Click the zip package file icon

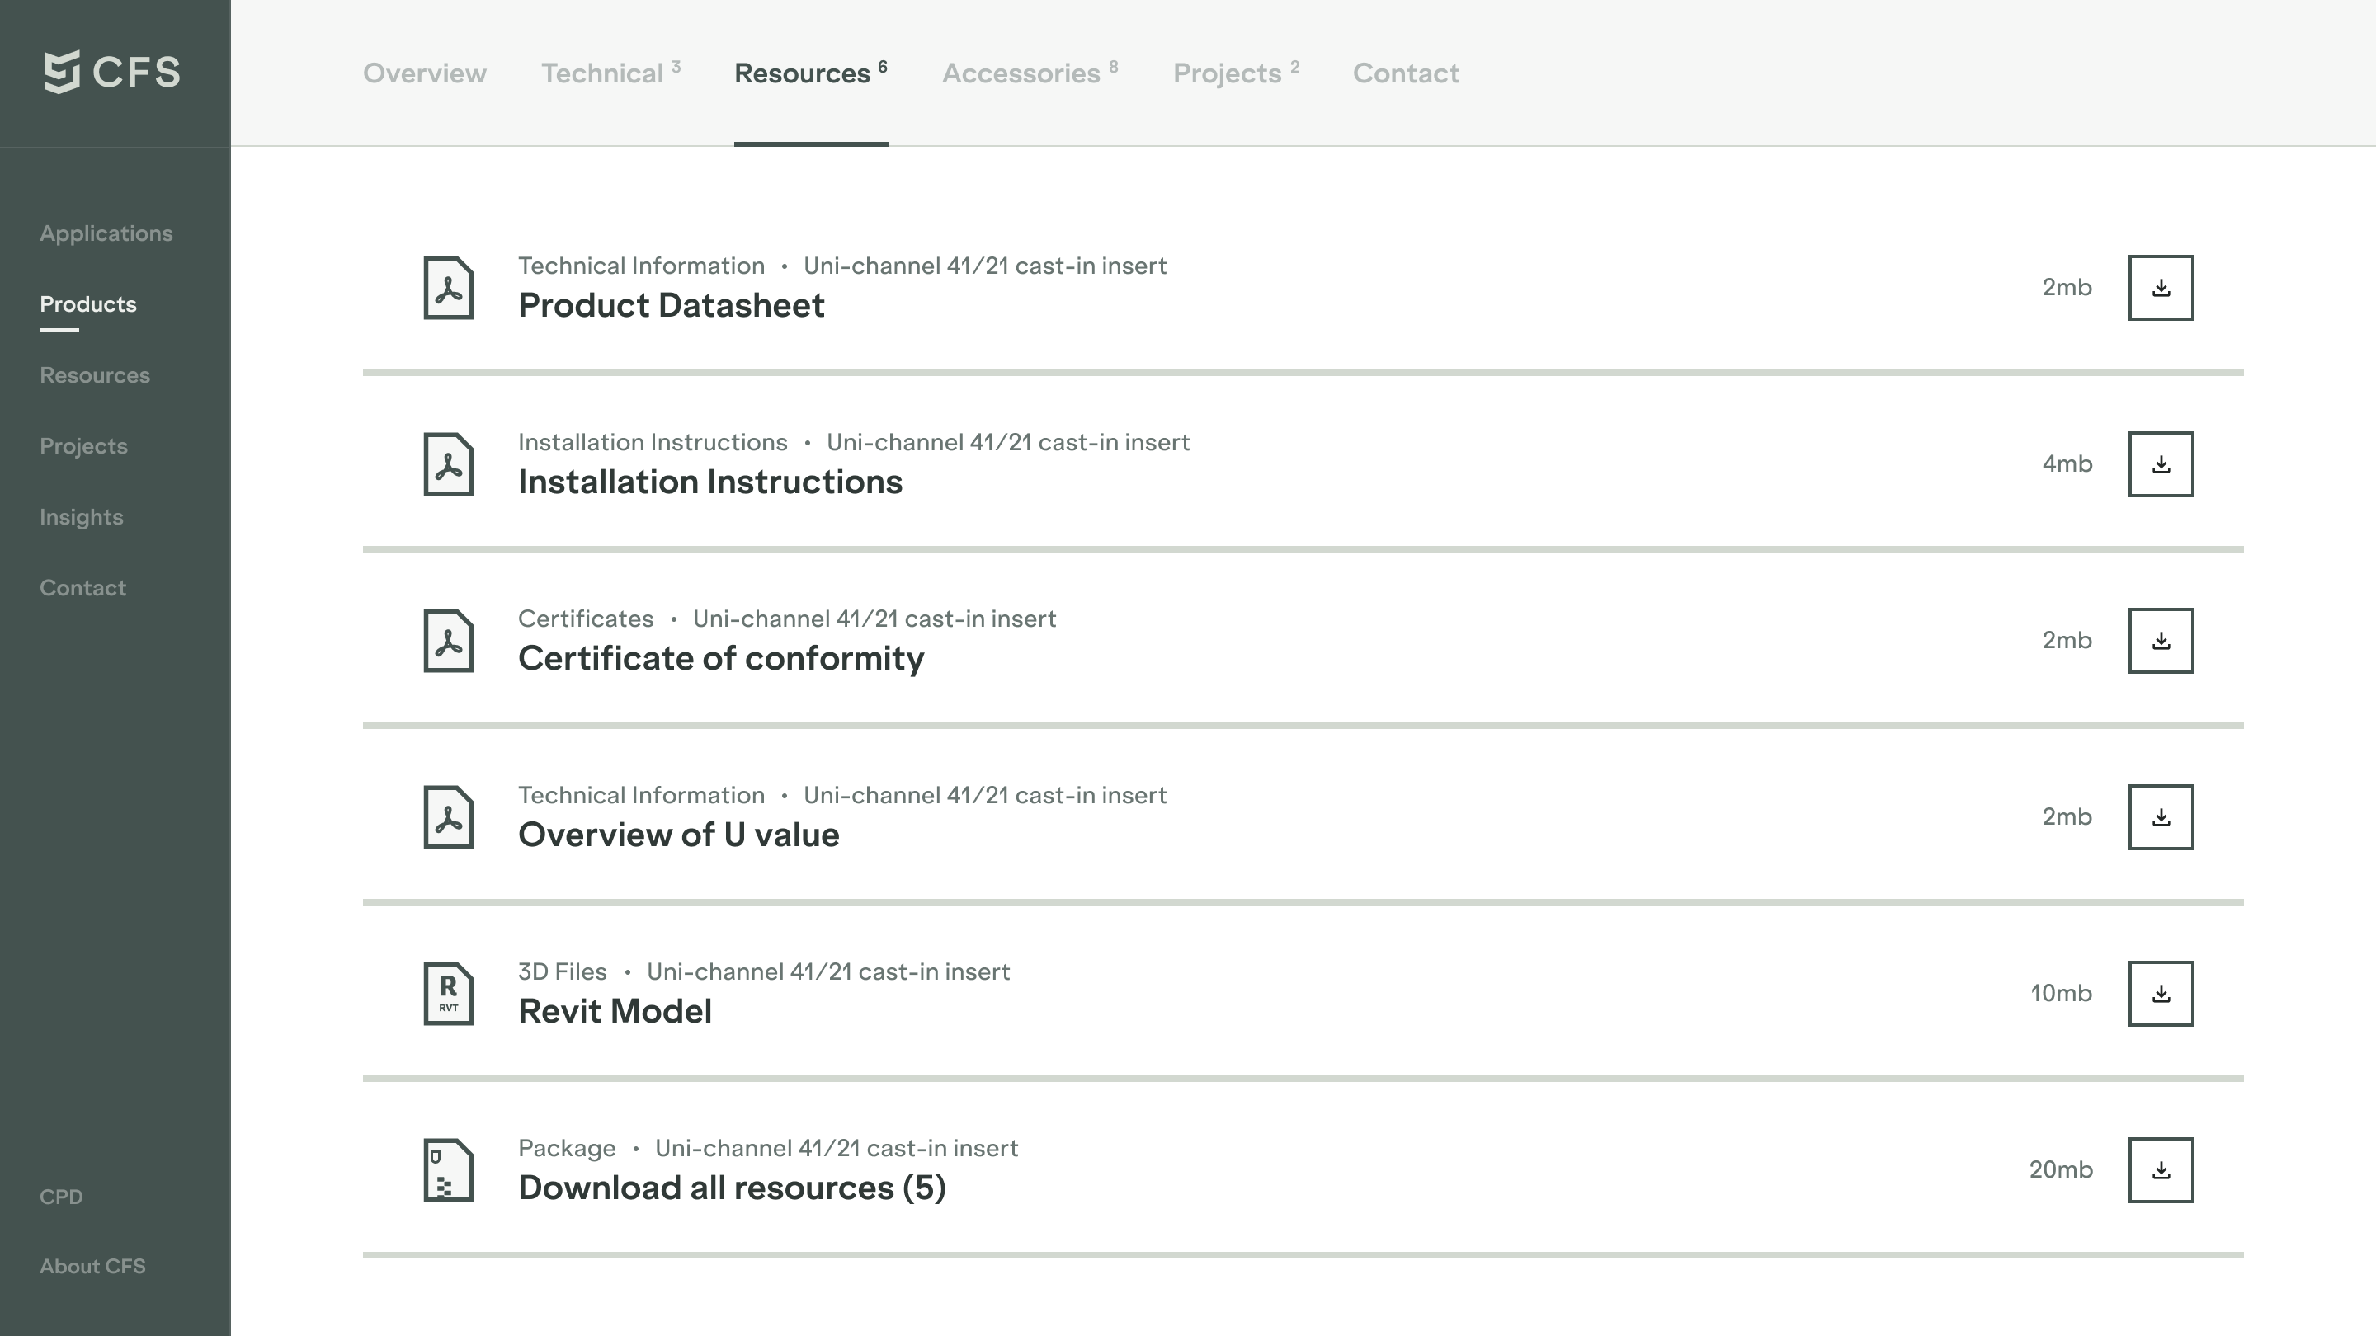click(448, 1170)
